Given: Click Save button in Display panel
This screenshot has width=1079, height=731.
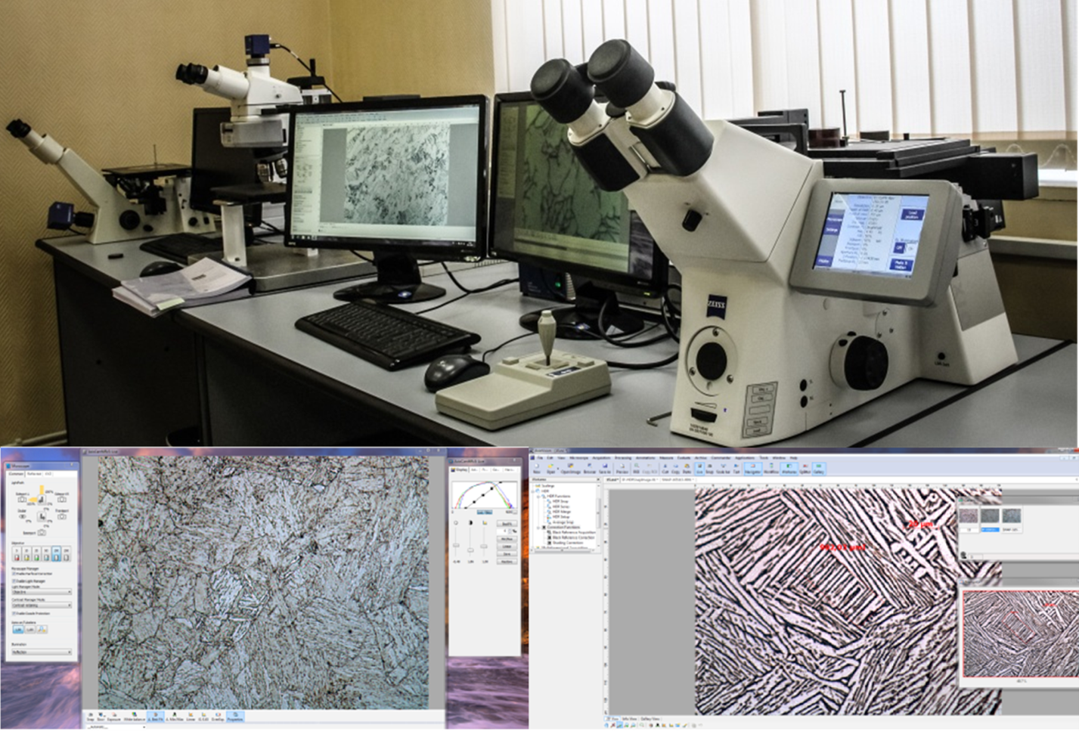Looking at the screenshot, I should coord(507,554).
